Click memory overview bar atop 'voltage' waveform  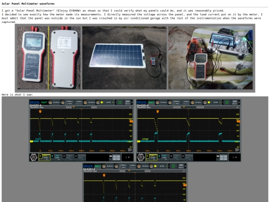pyautogui.click(x=188, y=107)
